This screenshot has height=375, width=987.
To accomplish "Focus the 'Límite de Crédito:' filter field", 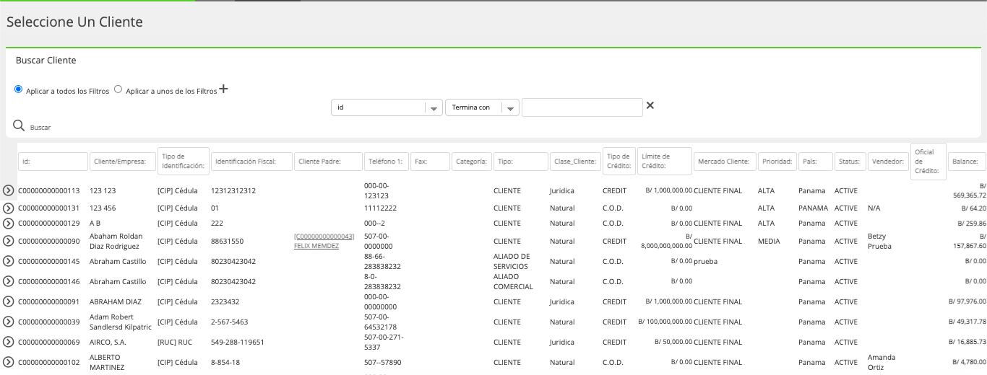I will (x=664, y=162).
